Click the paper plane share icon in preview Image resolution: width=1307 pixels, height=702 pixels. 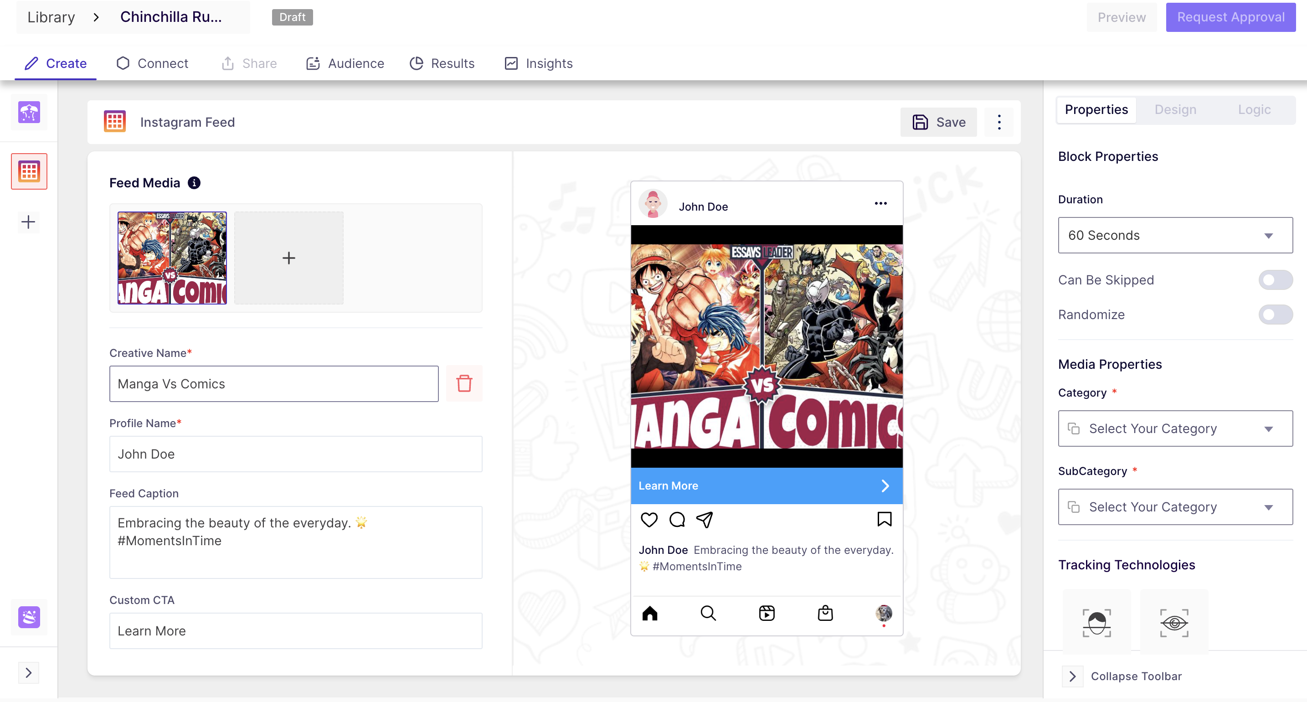coord(705,520)
